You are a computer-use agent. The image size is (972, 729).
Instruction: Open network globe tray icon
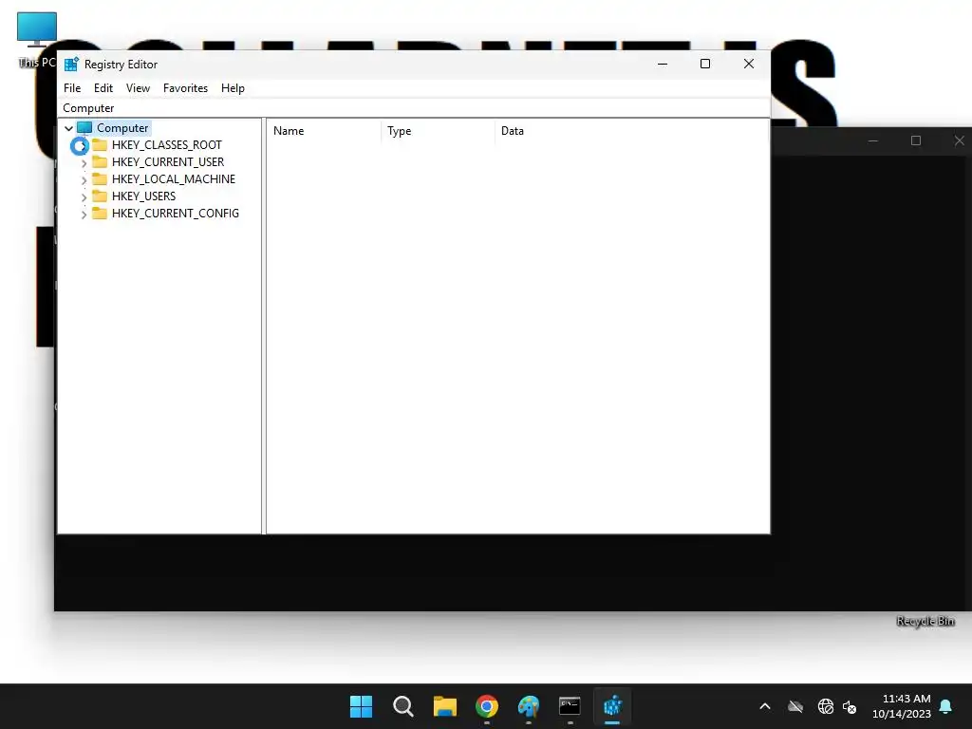coord(825,706)
